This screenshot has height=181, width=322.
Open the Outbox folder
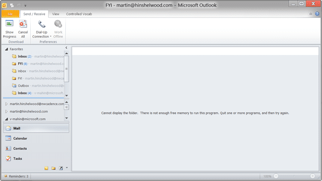38,85
